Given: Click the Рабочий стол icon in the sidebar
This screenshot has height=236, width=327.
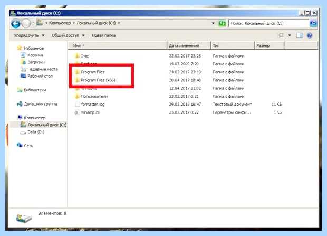Looking at the screenshot, I should (23, 76).
